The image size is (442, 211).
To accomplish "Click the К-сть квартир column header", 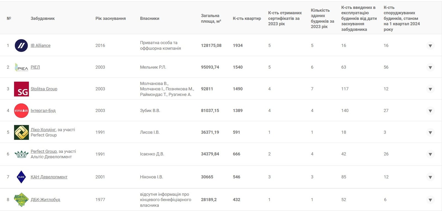I will [x=247, y=18].
